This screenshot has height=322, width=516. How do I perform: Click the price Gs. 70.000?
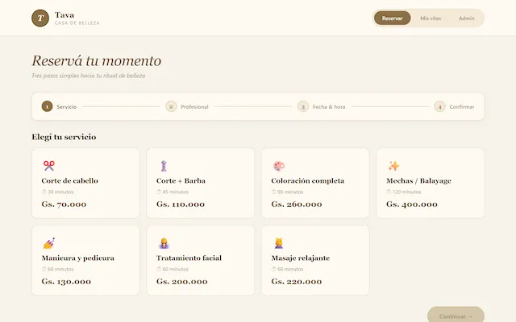(64, 204)
